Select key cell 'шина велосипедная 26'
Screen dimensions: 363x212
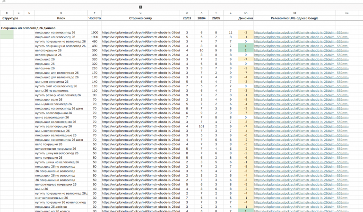pos(61,118)
